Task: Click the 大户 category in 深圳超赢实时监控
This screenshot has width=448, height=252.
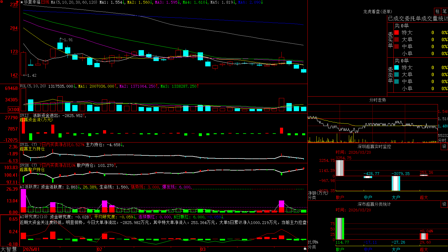Action: tap(396, 197)
